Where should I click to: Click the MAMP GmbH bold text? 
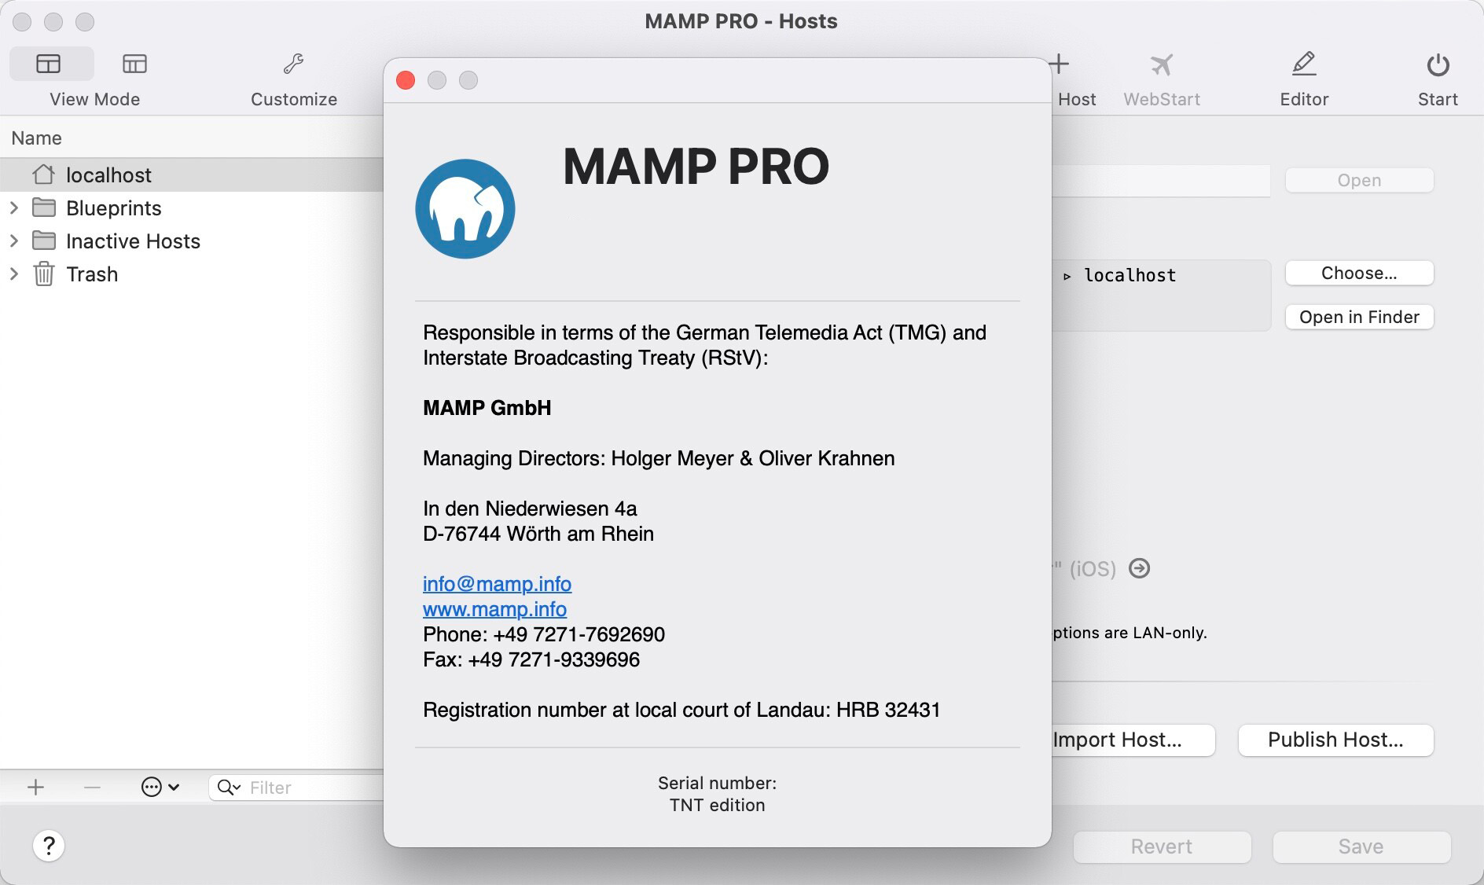coord(487,408)
